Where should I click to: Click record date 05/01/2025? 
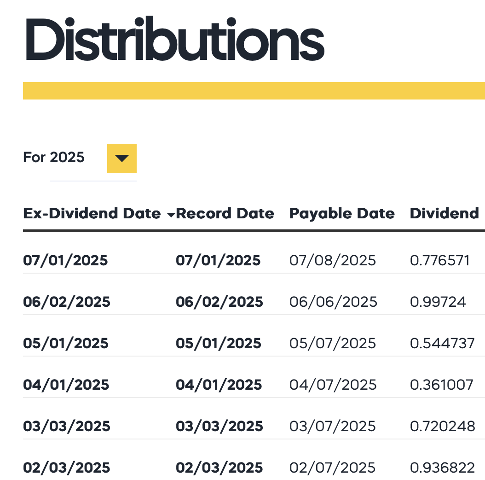click(x=219, y=343)
